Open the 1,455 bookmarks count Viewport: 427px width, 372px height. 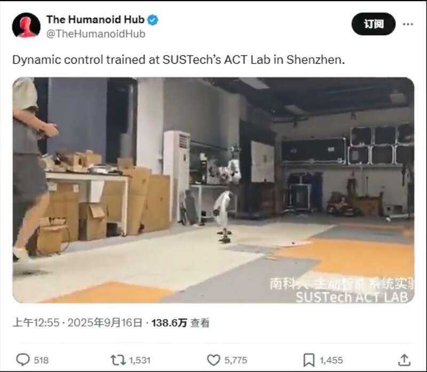[x=331, y=360]
